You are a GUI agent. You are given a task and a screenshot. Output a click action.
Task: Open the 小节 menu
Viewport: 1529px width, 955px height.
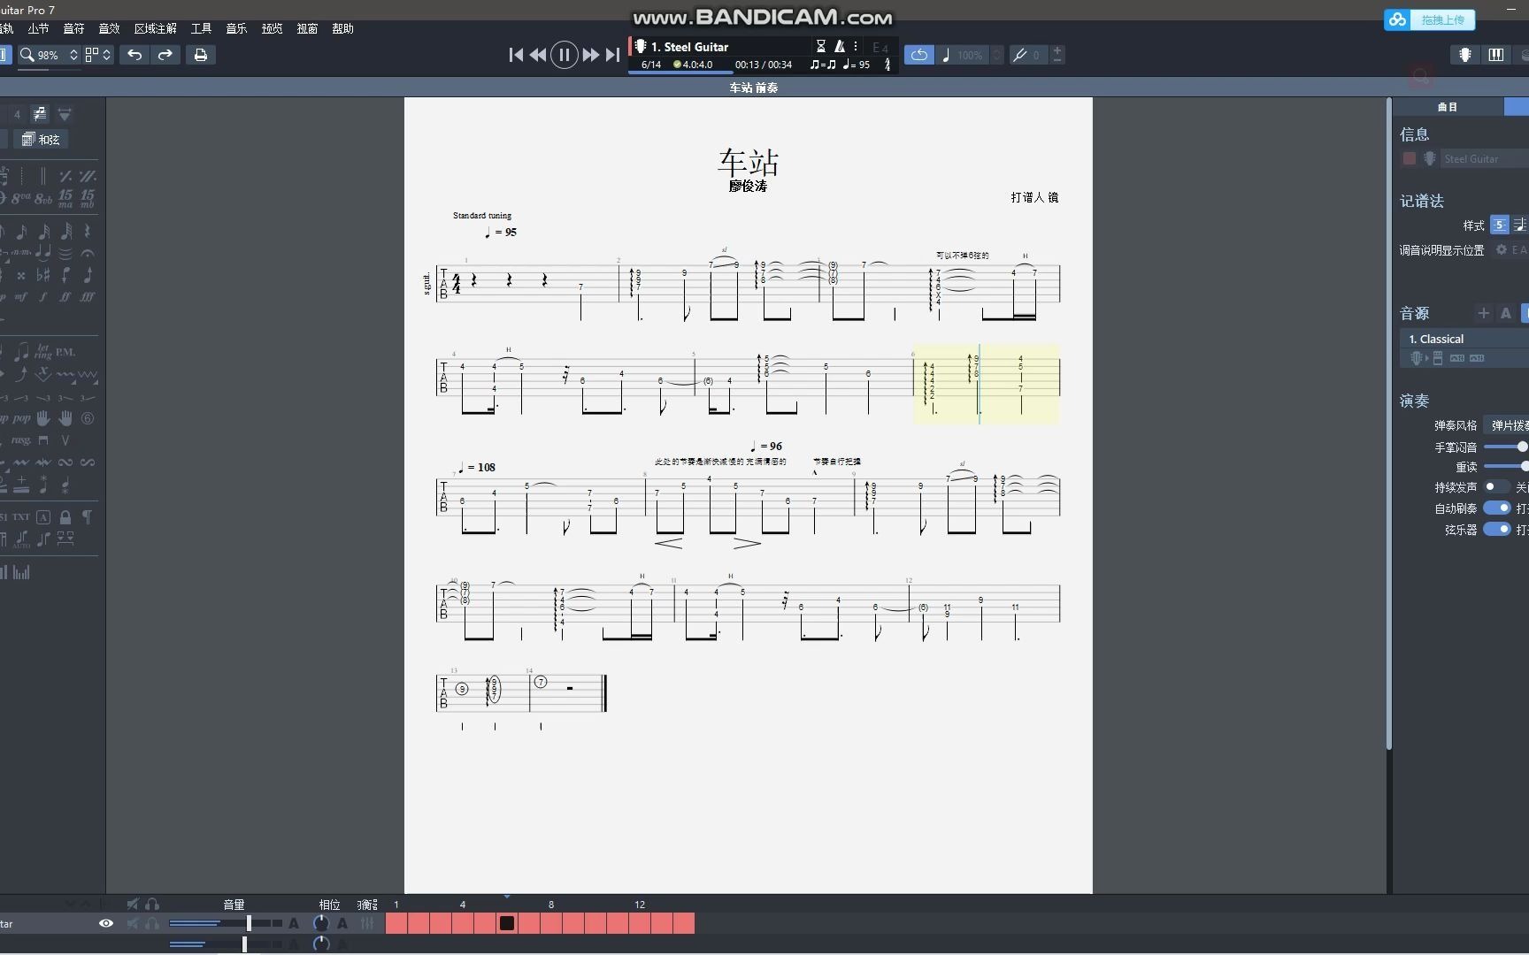(x=38, y=28)
